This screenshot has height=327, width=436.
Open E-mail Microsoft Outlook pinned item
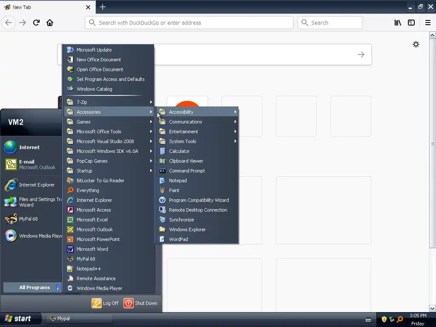tap(32, 164)
